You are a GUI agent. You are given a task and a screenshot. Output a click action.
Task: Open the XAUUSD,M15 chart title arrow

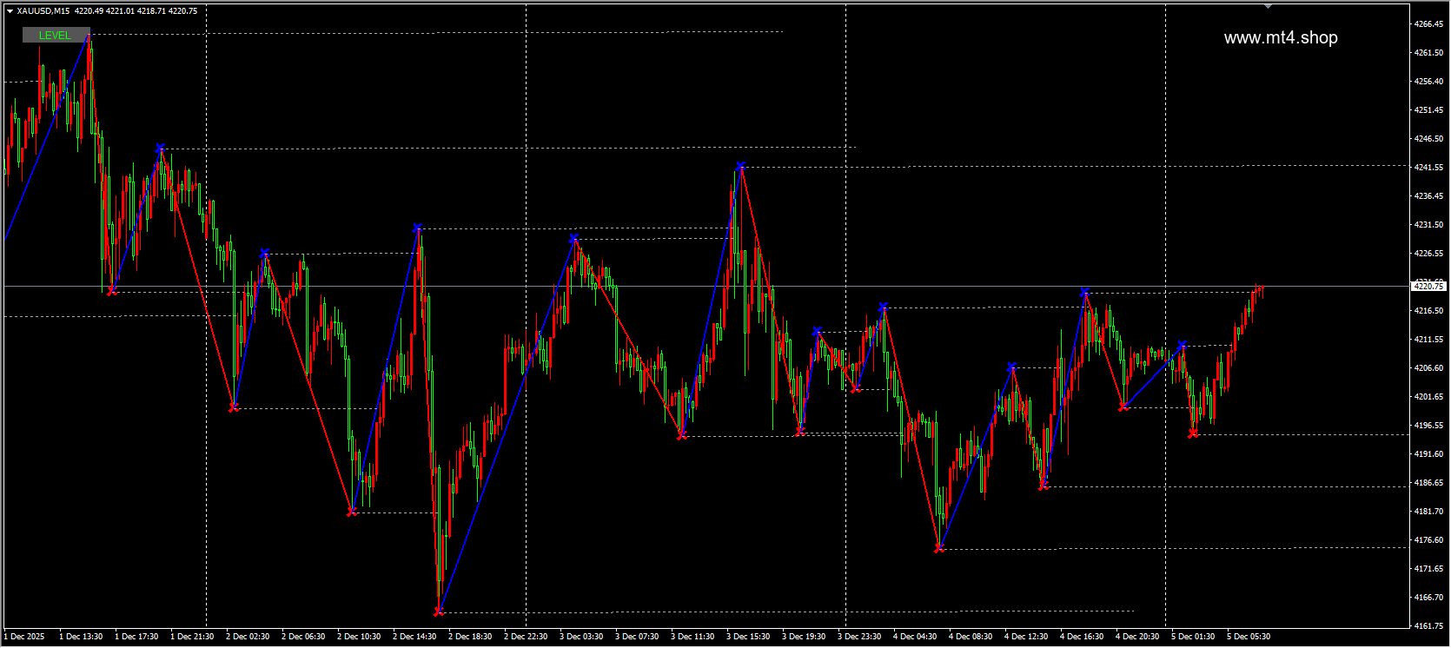[10, 11]
